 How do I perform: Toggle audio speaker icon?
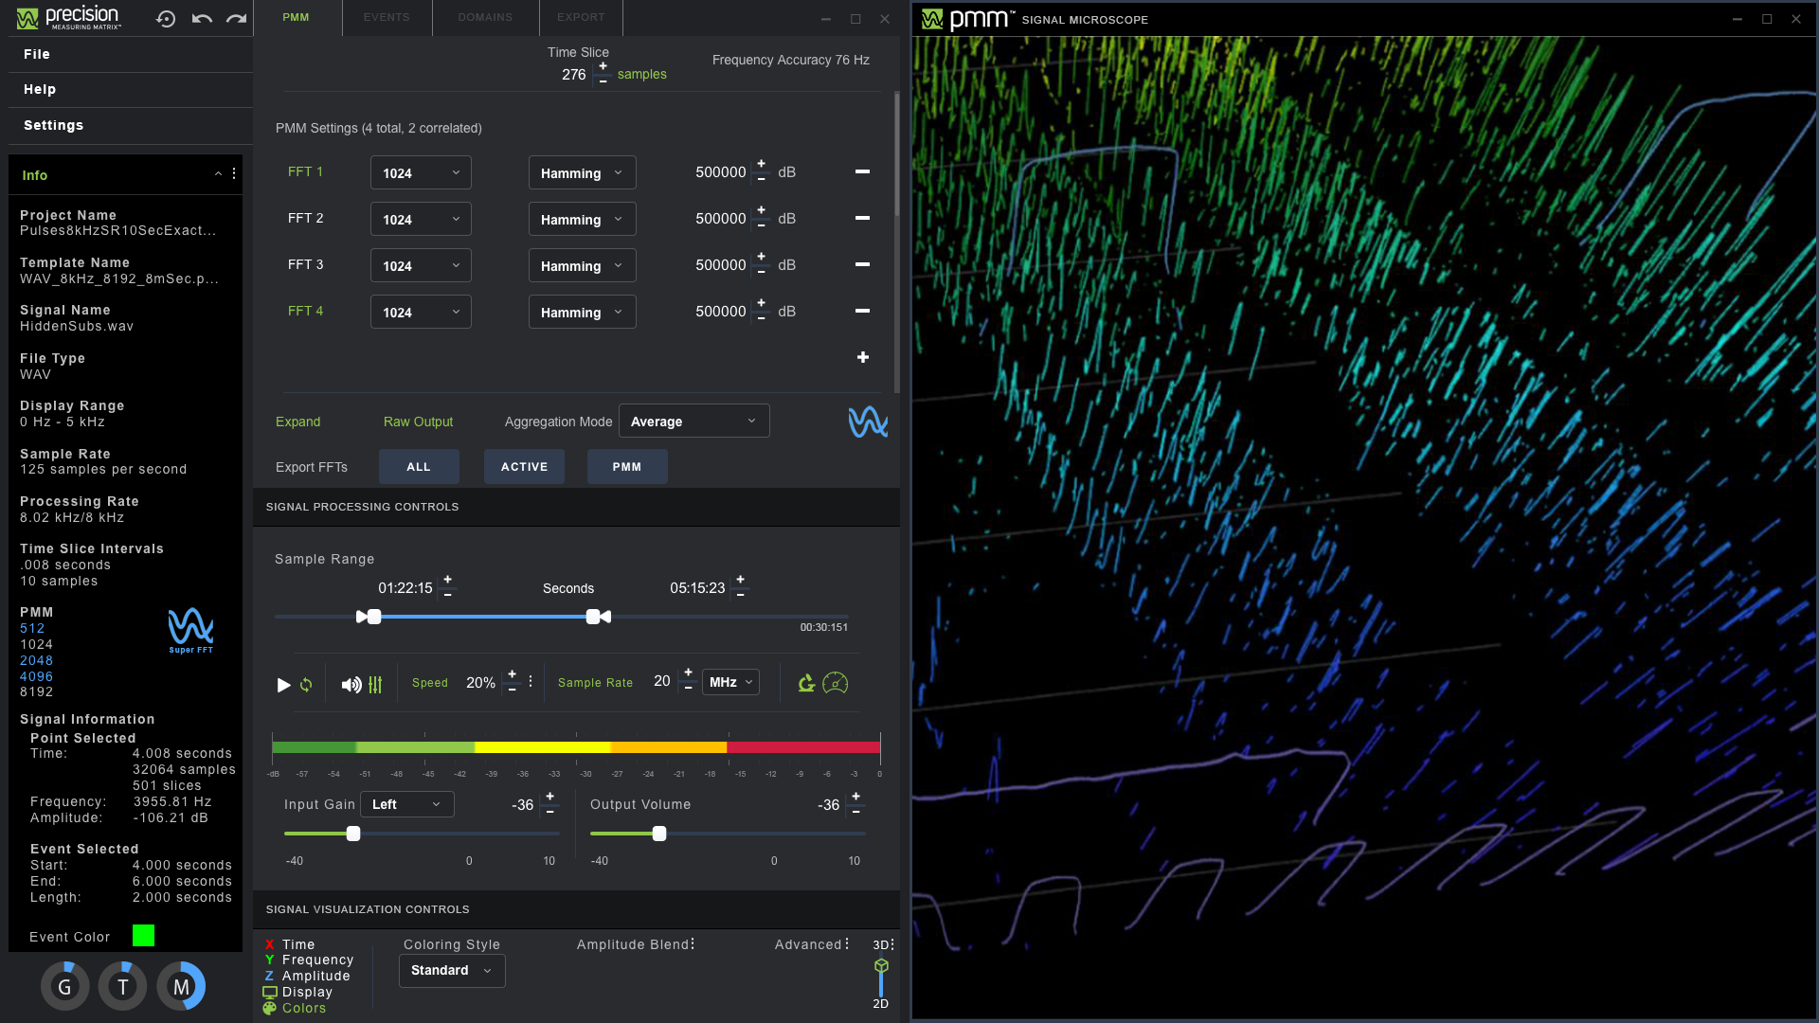[351, 684]
